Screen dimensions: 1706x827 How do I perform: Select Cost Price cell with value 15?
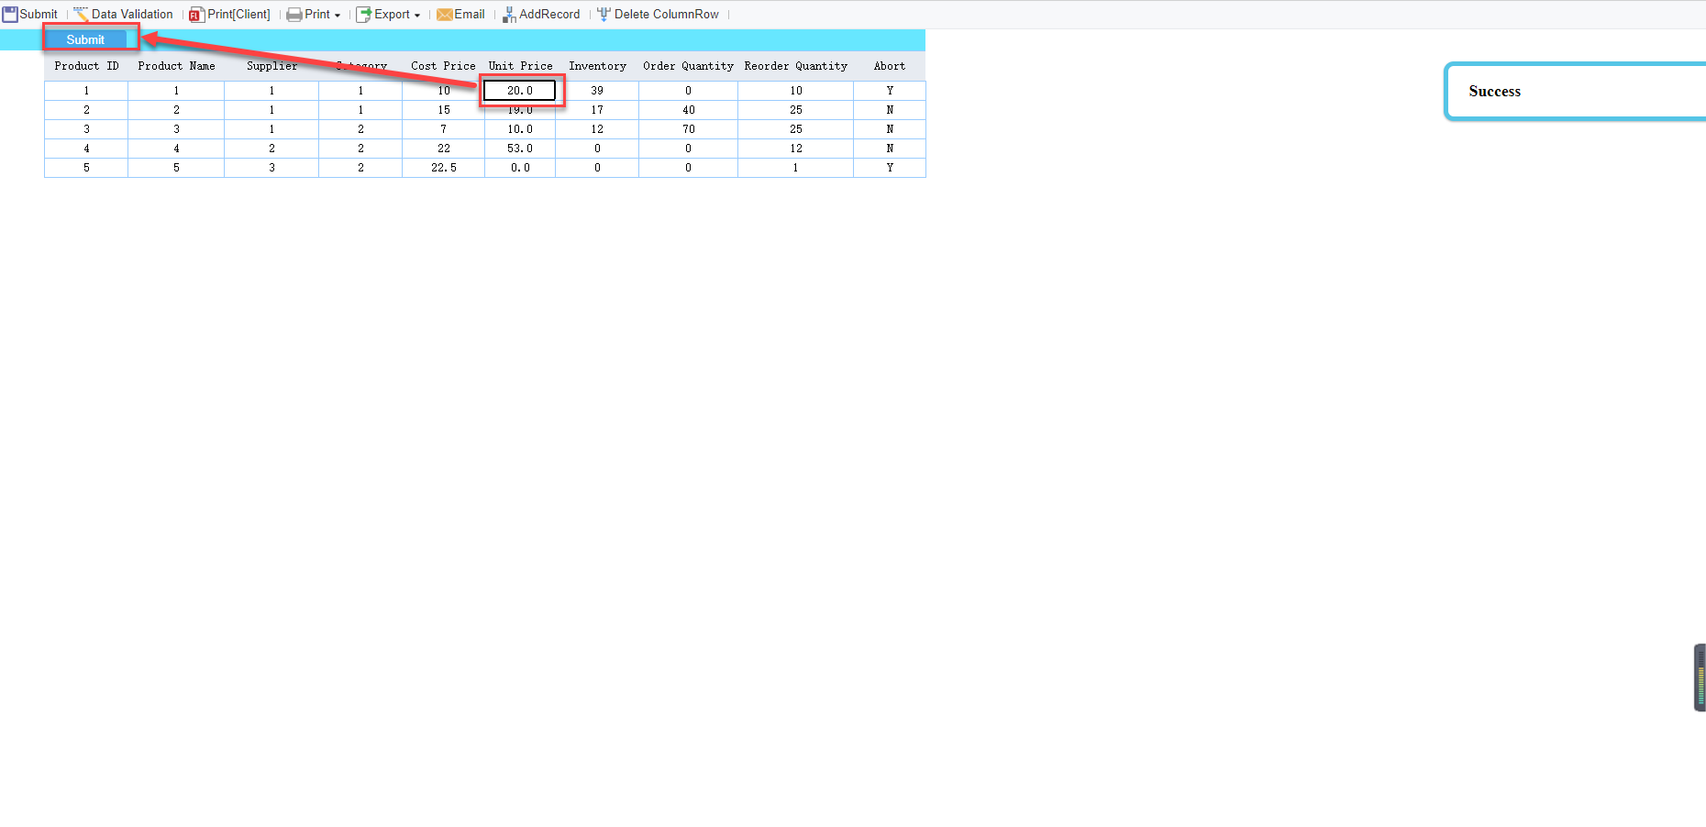[x=444, y=110]
